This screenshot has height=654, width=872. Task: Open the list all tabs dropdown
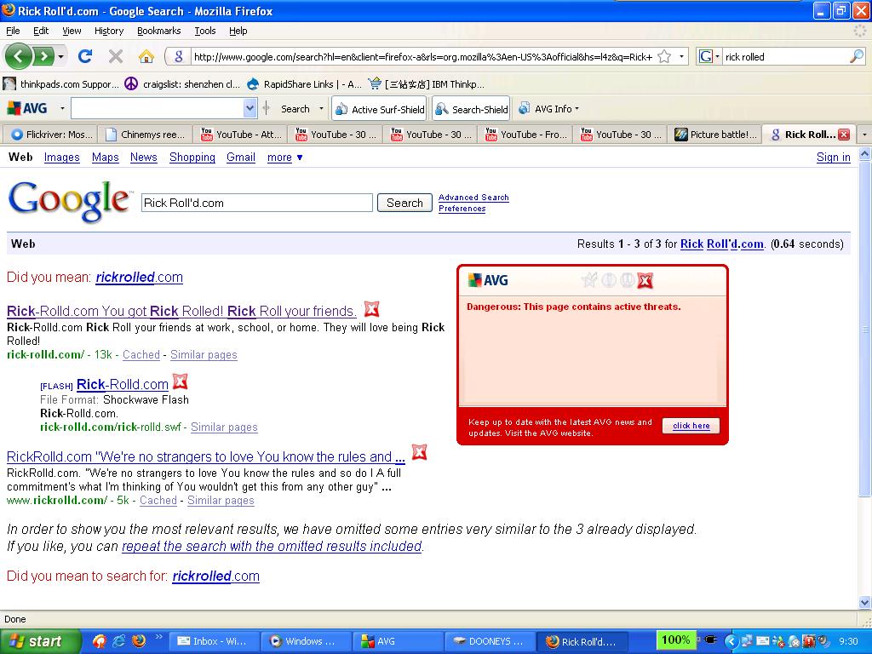pyautogui.click(x=864, y=135)
